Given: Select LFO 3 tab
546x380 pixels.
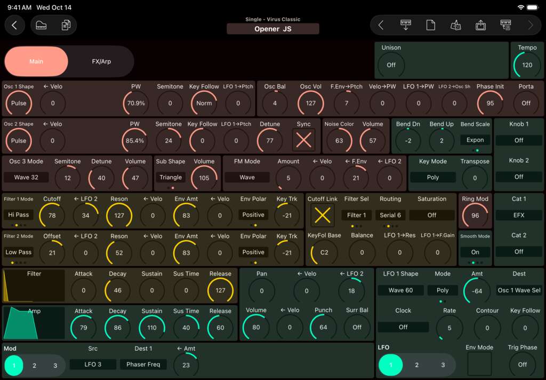Looking at the screenshot, I should click(x=443, y=365).
